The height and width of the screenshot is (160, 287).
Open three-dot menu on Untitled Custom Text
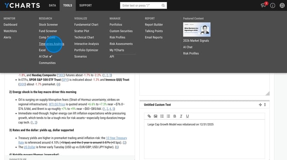[265, 104]
